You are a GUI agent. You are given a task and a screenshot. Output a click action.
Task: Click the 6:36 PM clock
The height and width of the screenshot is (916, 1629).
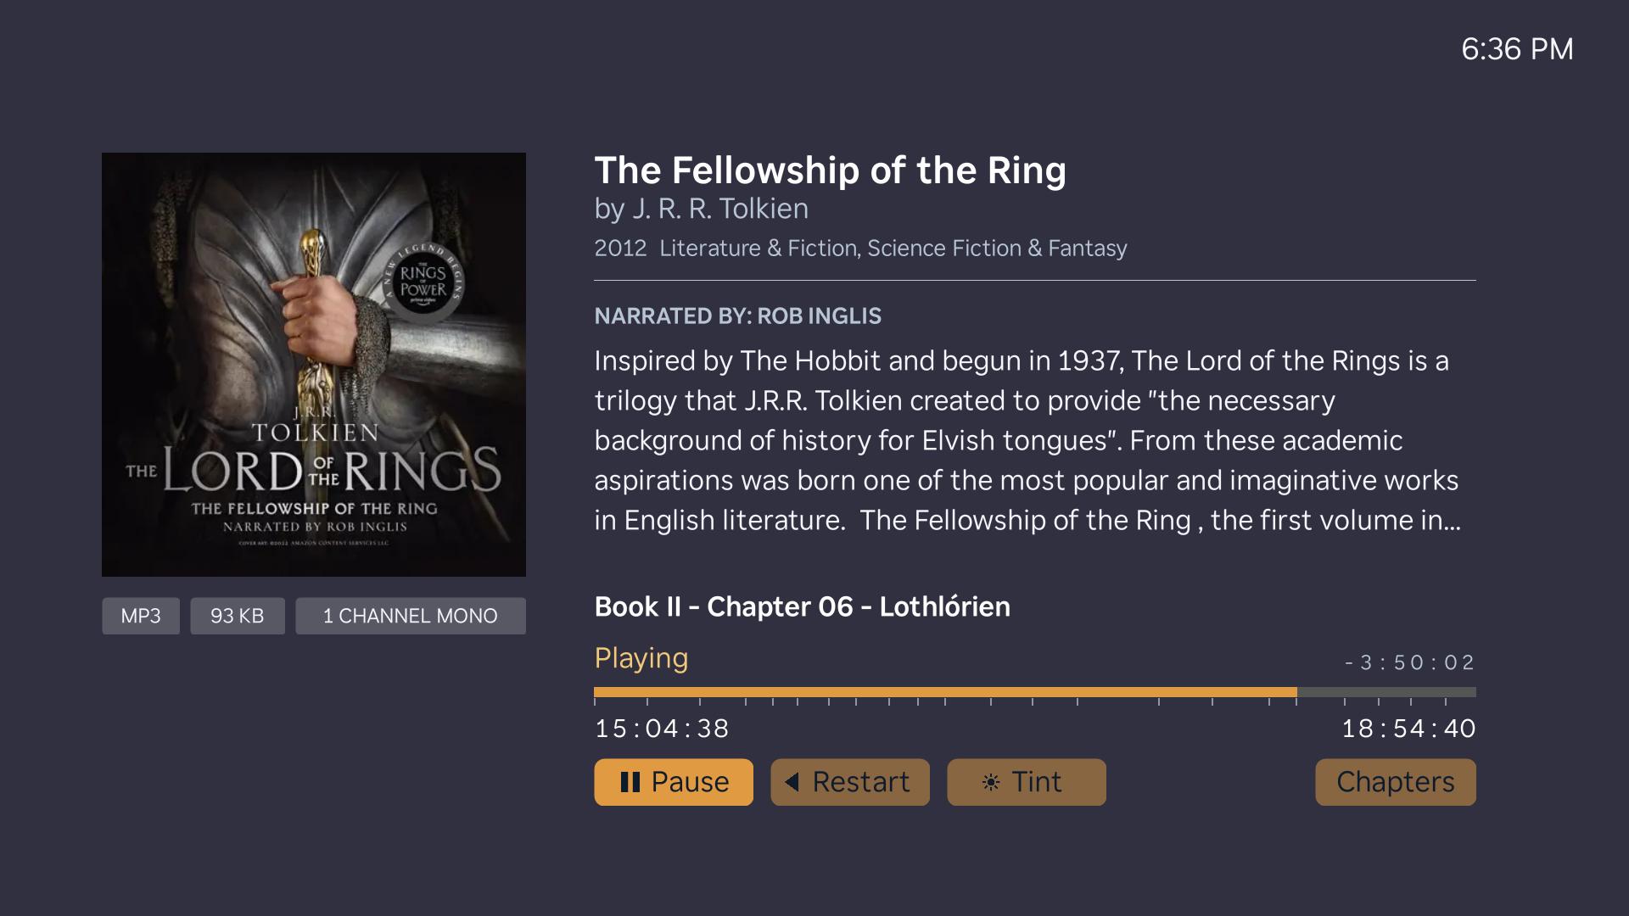point(1517,49)
